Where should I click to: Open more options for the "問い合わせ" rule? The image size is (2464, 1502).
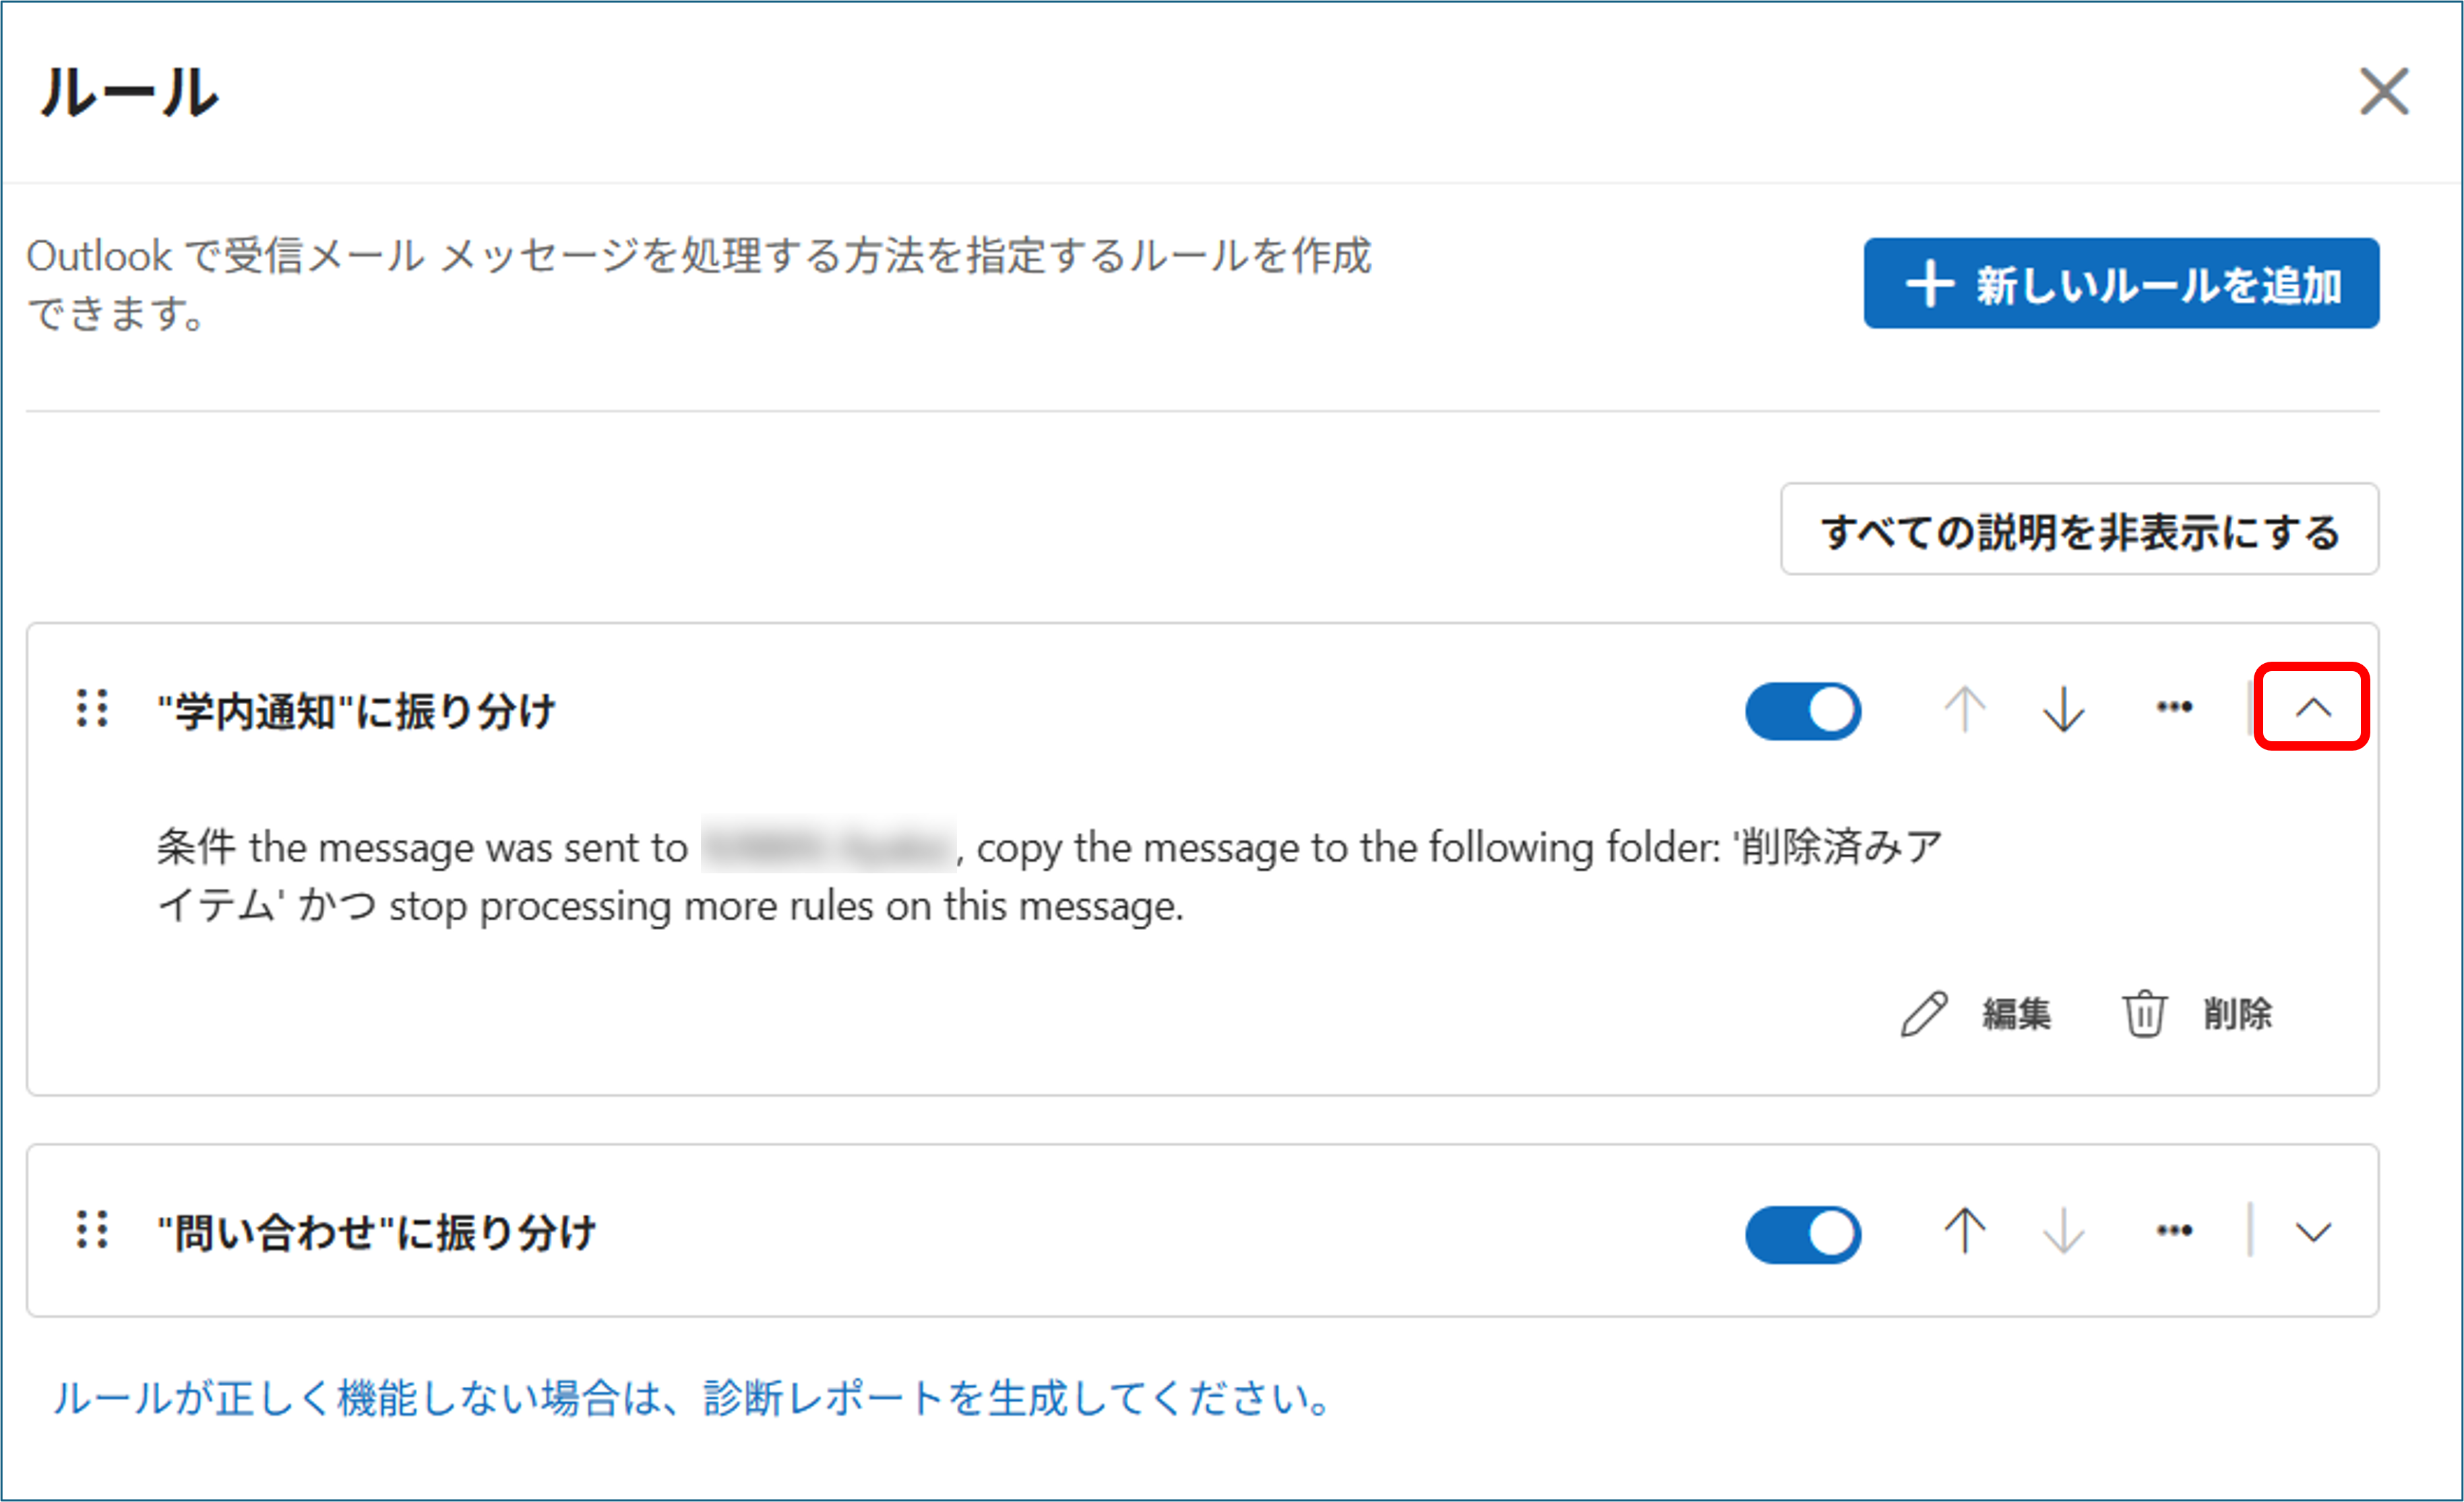coord(2174,1231)
